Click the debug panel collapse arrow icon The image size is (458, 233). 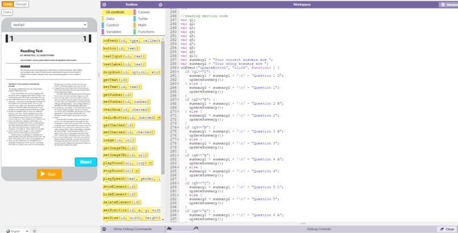[x=105, y=229]
